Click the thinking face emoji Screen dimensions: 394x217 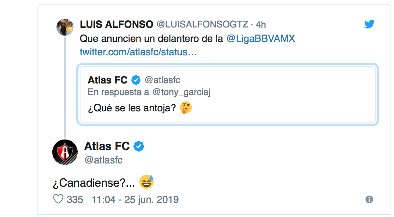click(x=186, y=108)
